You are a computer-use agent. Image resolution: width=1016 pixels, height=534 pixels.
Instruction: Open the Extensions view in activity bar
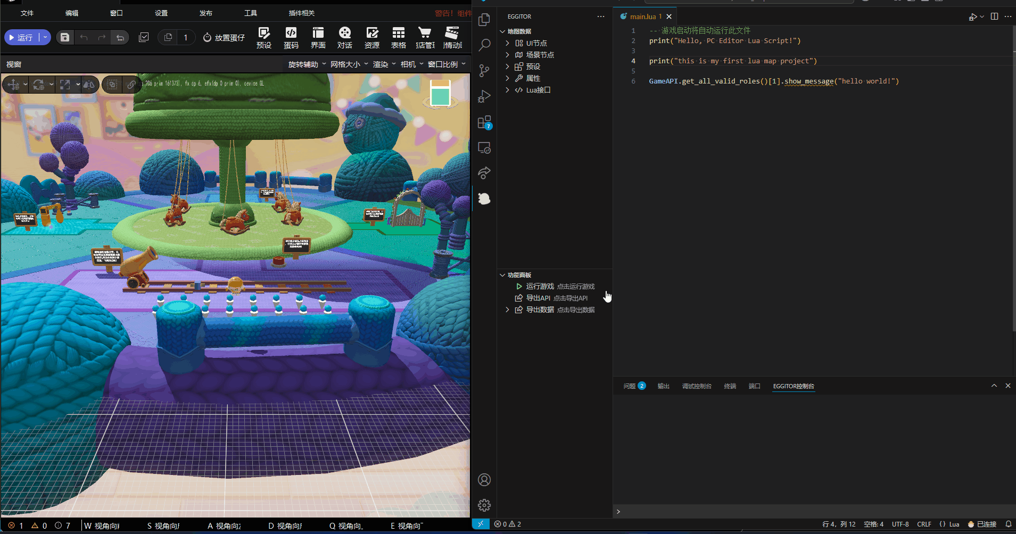coord(484,122)
